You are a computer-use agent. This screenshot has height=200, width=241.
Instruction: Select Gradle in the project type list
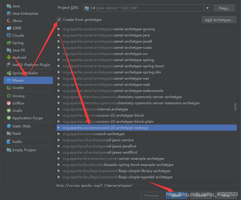[x=28, y=88]
